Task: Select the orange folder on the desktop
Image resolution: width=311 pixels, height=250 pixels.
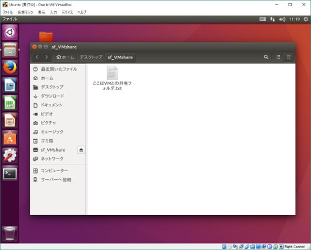Action: point(46,37)
